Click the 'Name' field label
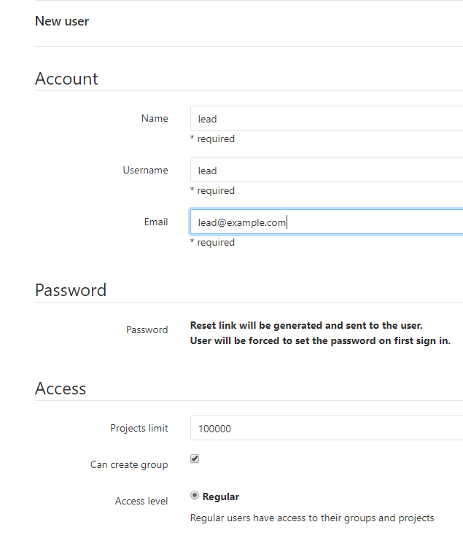This screenshot has width=463, height=538. 155,118
